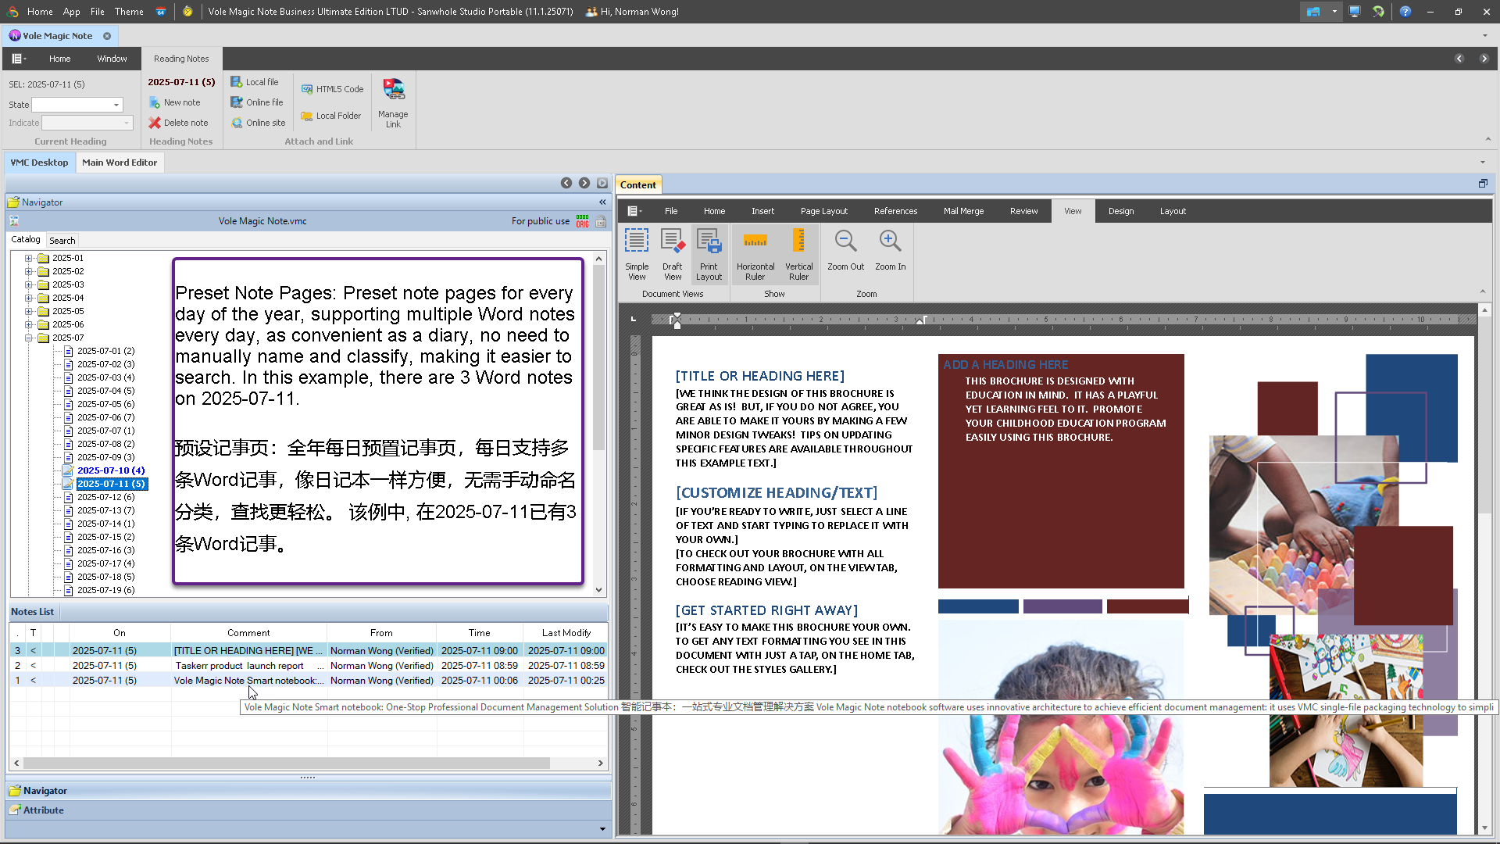
Task: Select the Vole Magic Note Smart notebook row
Action: [309, 681]
